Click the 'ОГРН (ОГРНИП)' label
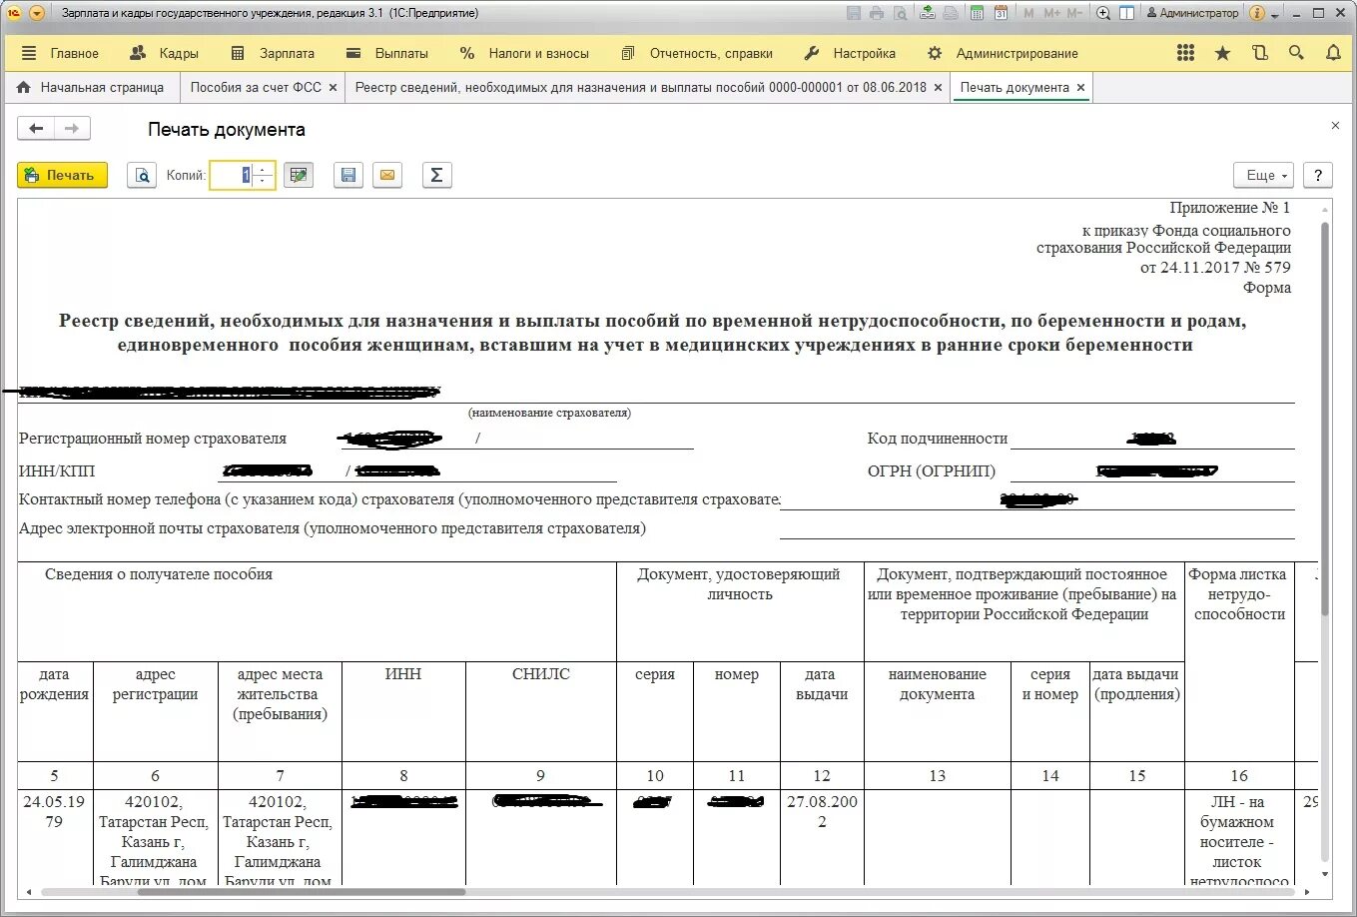The height and width of the screenshot is (917, 1357). (x=932, y=470)
